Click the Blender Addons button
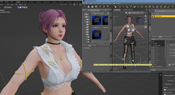 click(x=8, y=7)
